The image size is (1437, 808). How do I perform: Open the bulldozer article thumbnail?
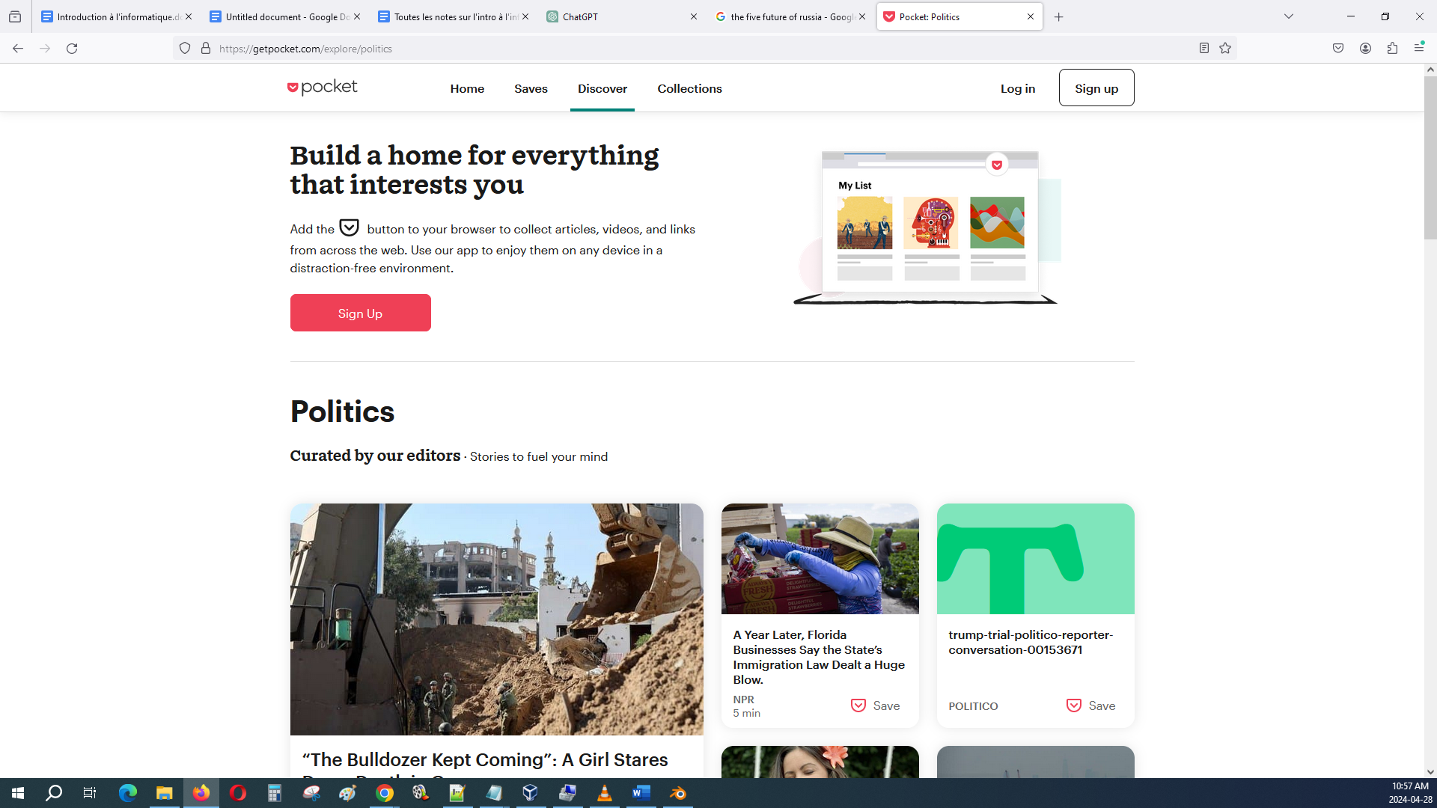[x=496, y=619]
